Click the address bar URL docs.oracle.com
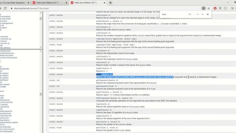Image resolution: width=236 pixels, height=133 pixels. coord(31,8)
